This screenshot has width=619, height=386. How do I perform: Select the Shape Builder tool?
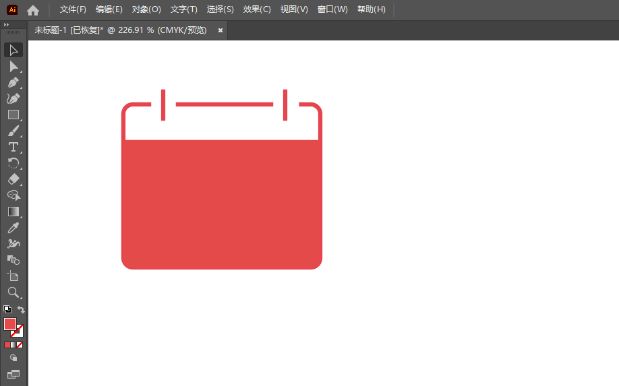coord(13,260)
